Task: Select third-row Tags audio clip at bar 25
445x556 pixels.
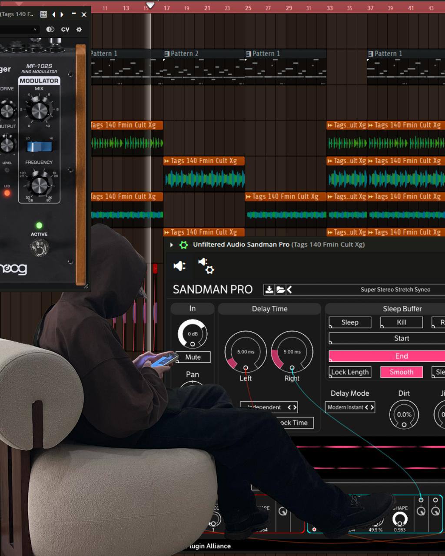Action: tap(286, 209)
